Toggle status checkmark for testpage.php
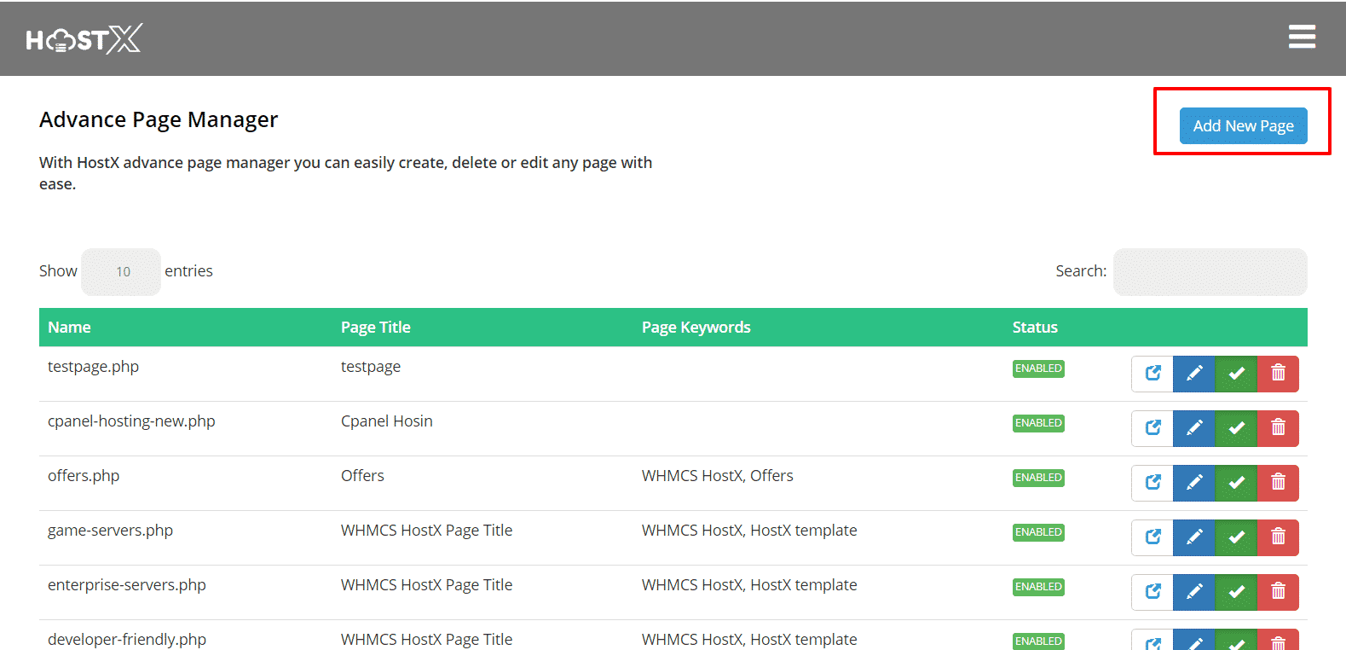Image resolution: width=1346 pixels, height=650 pixels. click(x=1236, y=374)
